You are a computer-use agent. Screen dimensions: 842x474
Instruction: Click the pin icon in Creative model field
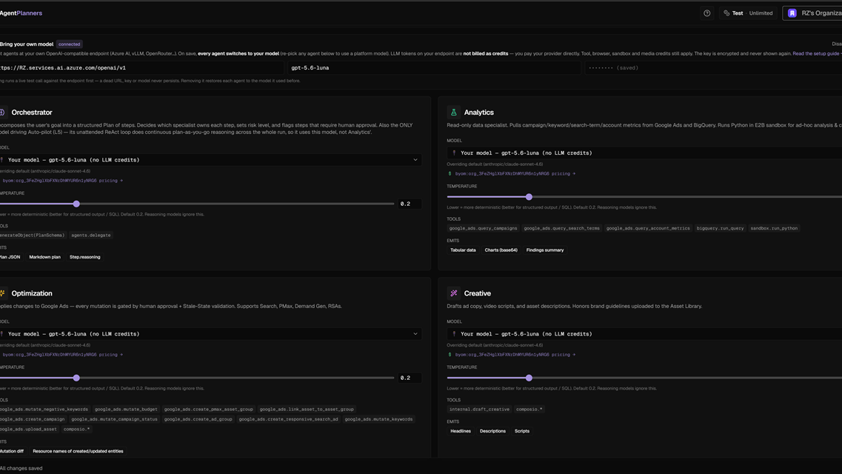tap(454, 334)
